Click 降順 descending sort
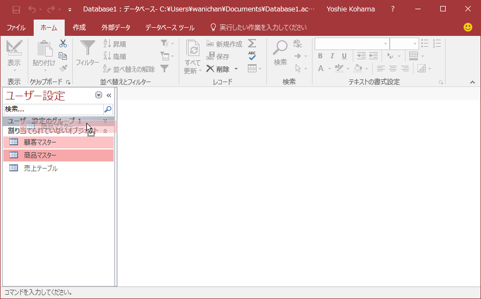Viewport: 481px width, 299px height. [x=115, y=56]
